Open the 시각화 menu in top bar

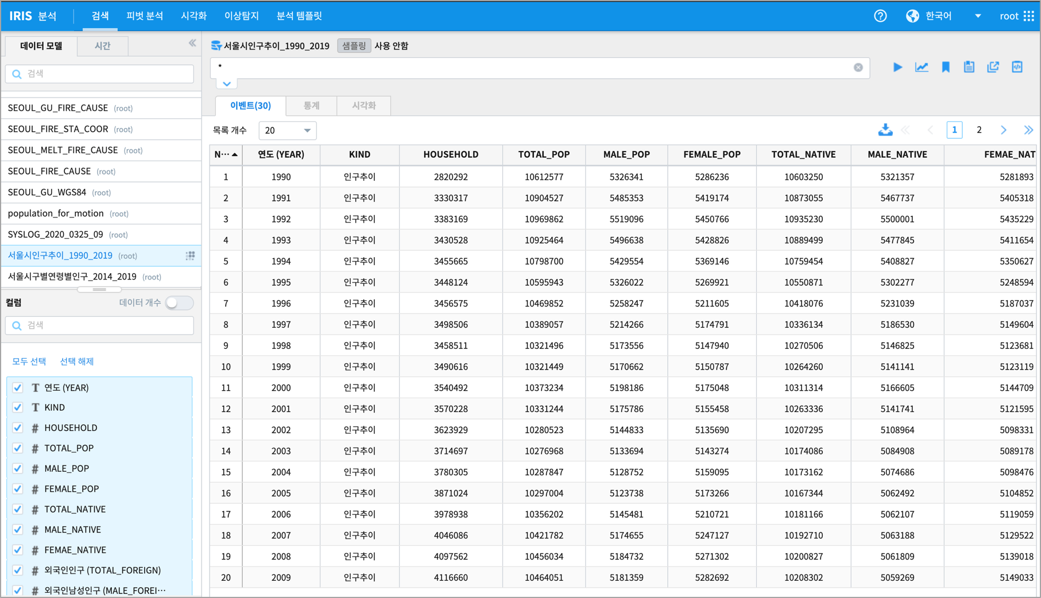(x=194, y=16)
